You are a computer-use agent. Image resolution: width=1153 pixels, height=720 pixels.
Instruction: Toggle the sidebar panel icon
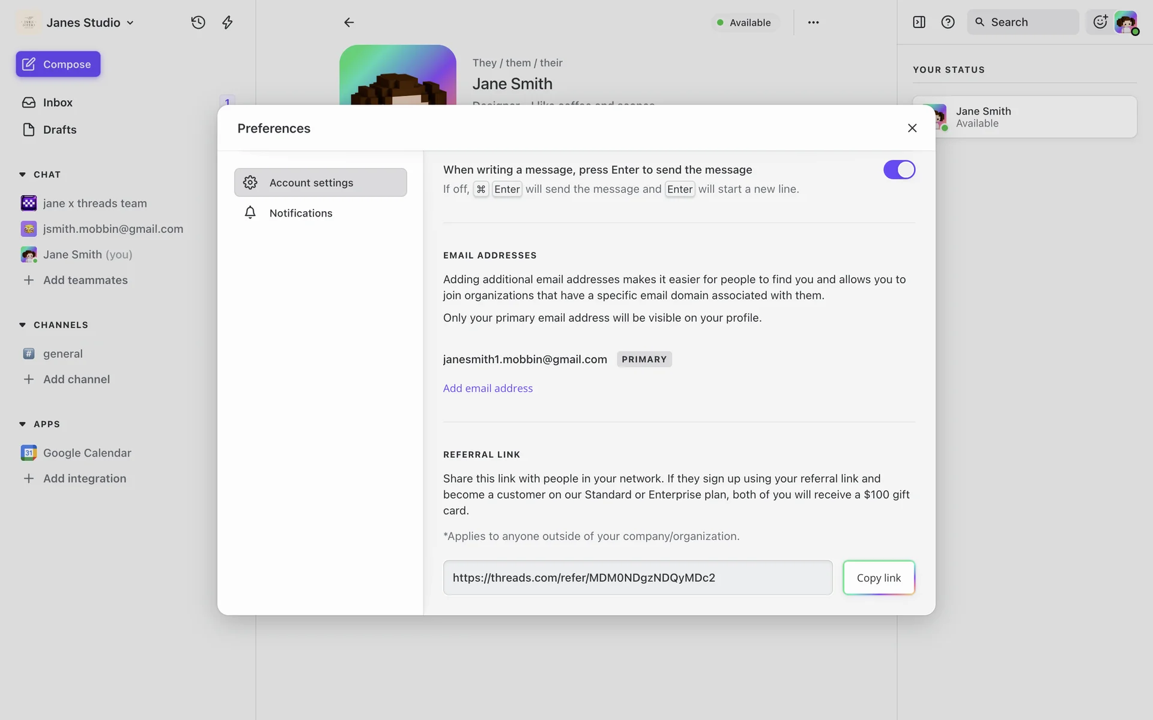pyautogui.click(x=919, y=22)
